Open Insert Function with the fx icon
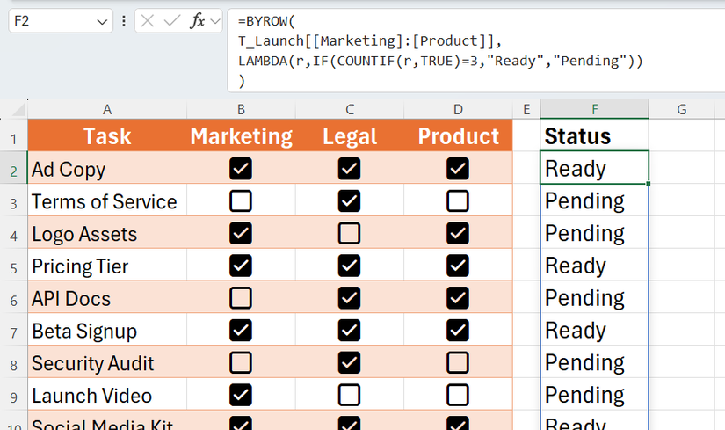The width and height of the screenshot is (725, 430). click(198, 21)
